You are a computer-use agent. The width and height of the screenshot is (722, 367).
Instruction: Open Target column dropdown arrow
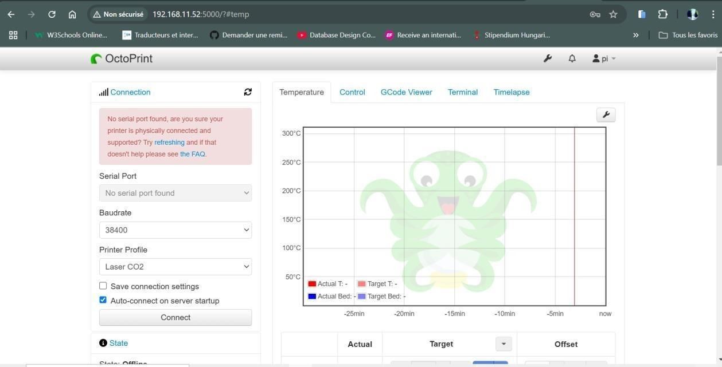[504, 344]
